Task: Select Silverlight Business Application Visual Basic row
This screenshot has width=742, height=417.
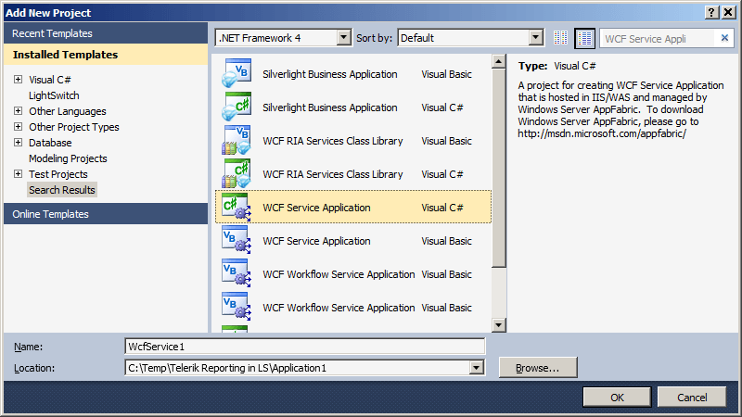Action: [353, 74]
